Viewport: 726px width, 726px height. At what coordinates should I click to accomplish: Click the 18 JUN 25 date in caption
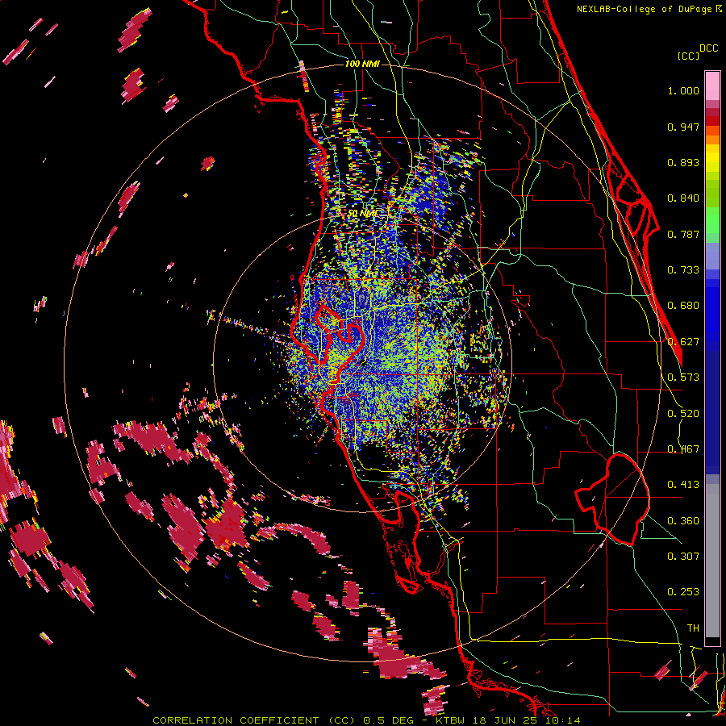(x=503, y=720)
